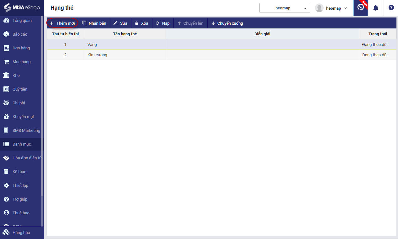The height and width of the screenshot is (239, 398).
Task: Open Thuê bao account icon
Action: pos(6,213)
